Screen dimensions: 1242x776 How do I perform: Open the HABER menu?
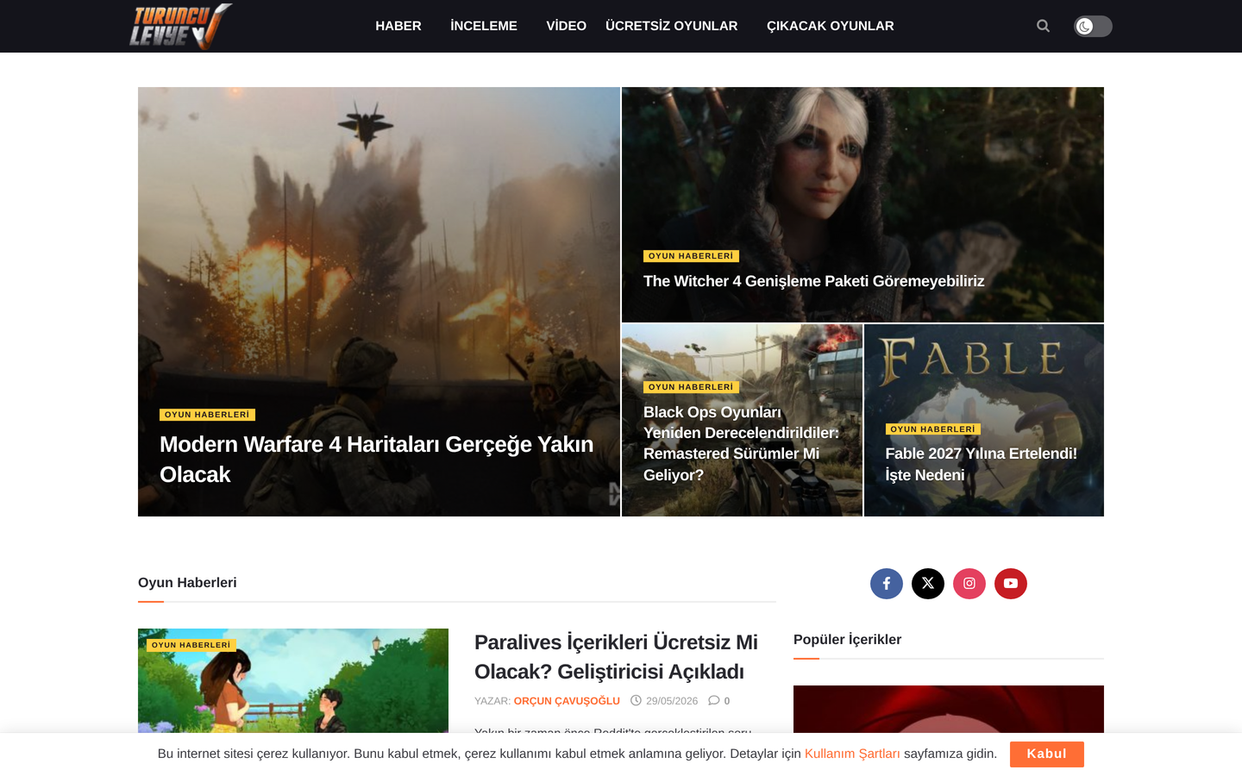pos(398,26)
